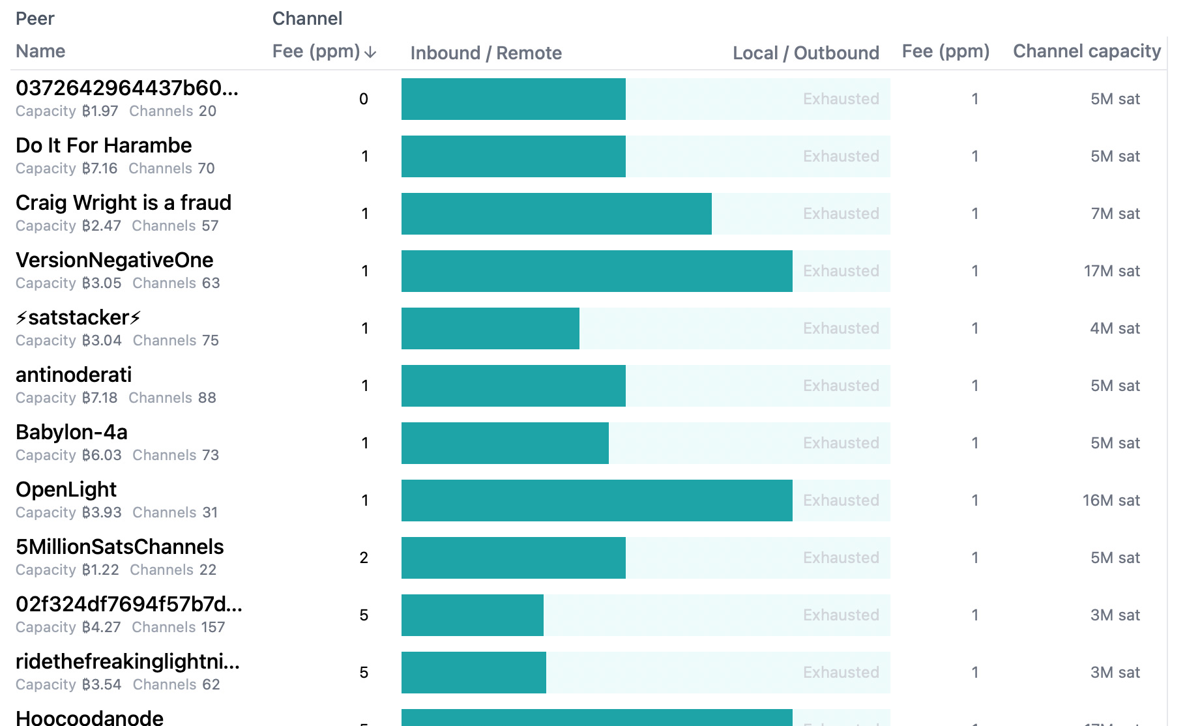Screen dimensions: 1185x726
Task: Open the Babylon-4a peer
Action: click(72, 432)
